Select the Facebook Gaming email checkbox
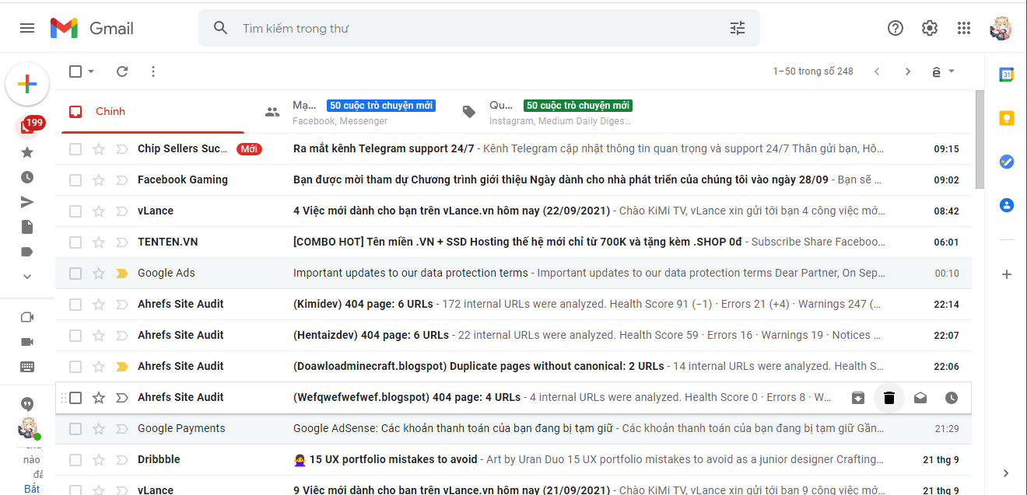Screen dimensions: 1027x495 (x=75, y=180)
